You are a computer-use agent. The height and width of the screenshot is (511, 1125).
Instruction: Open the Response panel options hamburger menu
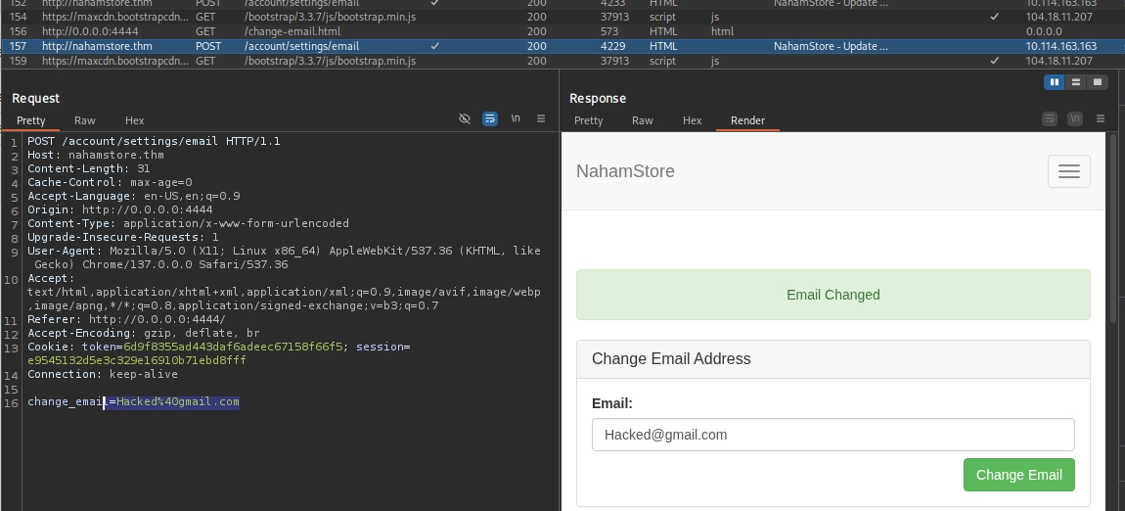coord(1100,118)
